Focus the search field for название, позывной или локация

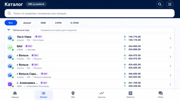pos(89,13)
